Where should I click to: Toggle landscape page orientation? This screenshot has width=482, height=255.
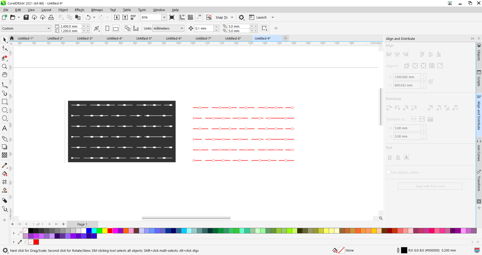click(x=116, y=29)
